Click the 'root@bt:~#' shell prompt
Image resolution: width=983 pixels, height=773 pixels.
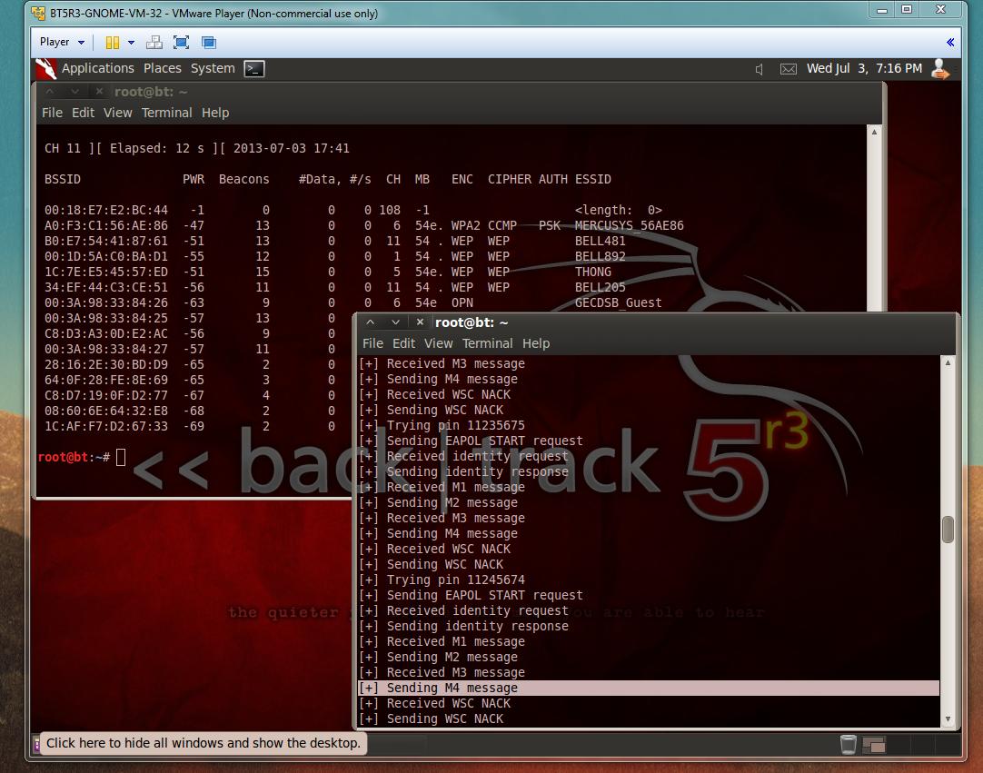[74, 457]
